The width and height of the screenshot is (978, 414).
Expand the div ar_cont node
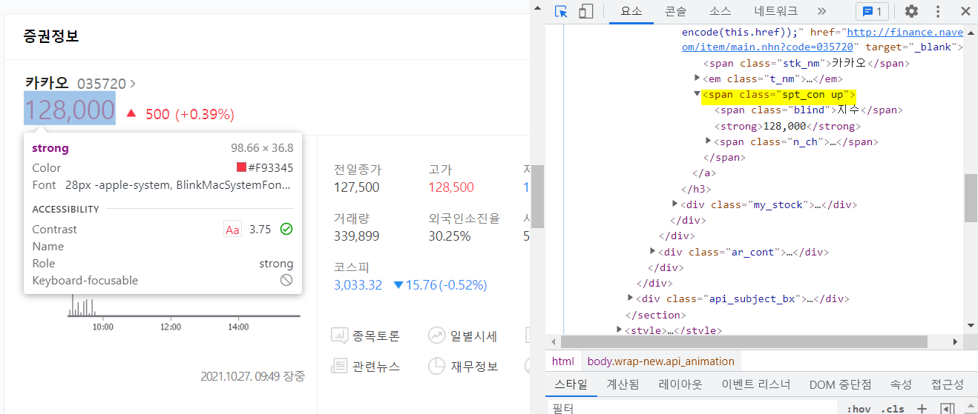(653, 251)
